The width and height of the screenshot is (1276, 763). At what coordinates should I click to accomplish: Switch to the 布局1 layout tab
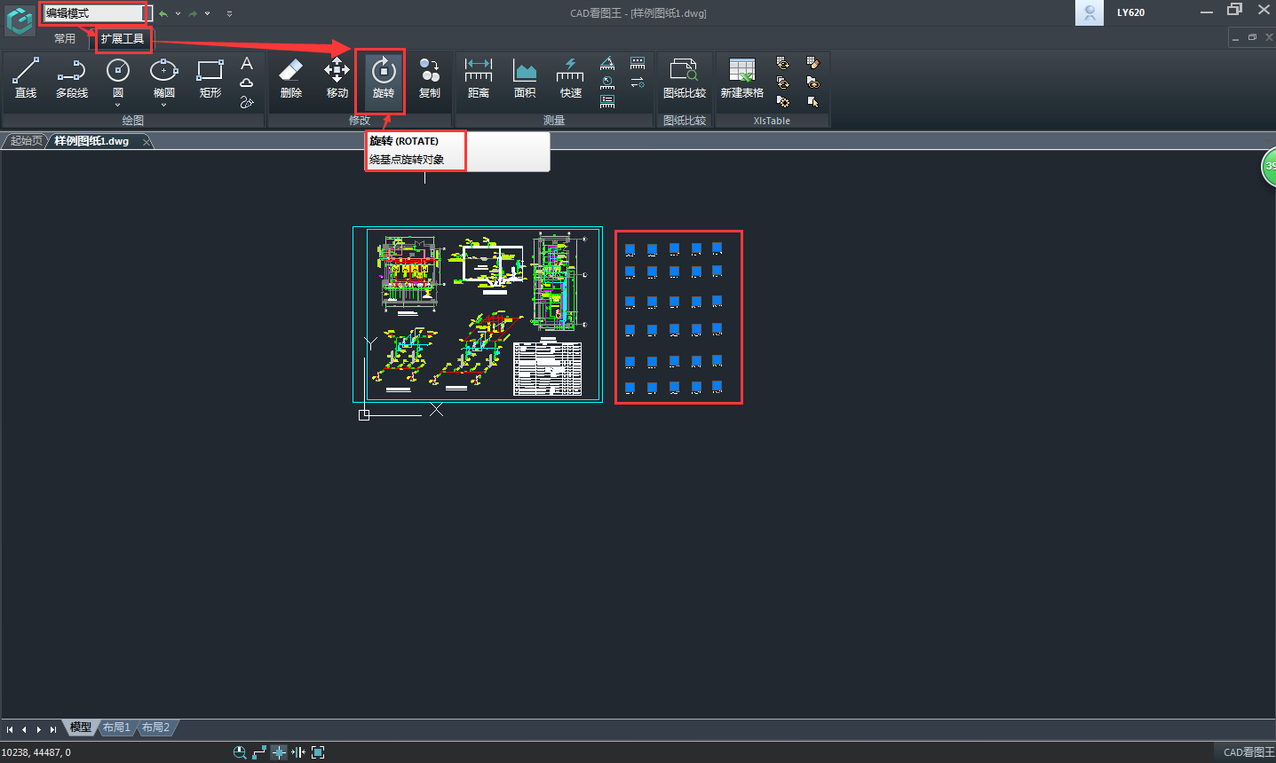(116, 728)
